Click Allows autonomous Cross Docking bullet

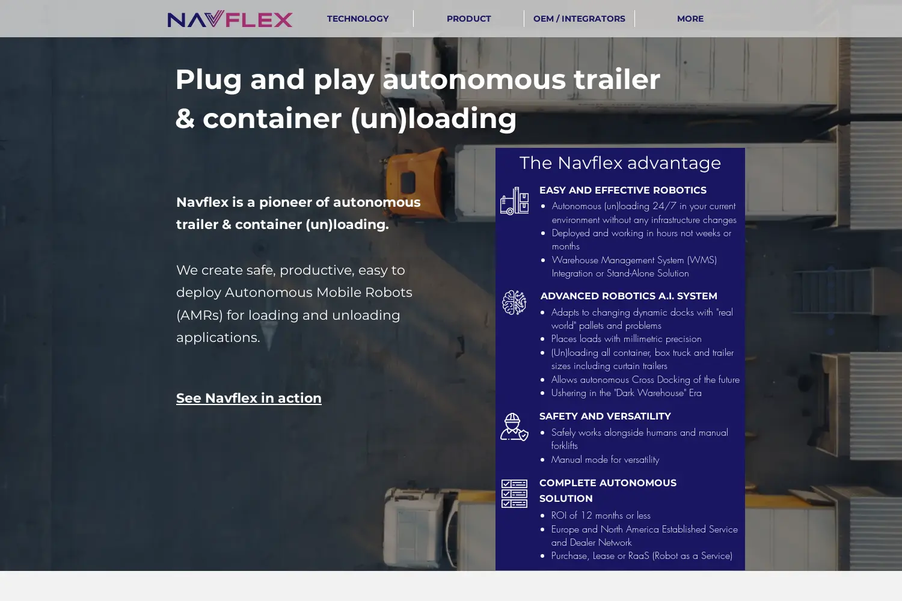[x=645, y=379]
